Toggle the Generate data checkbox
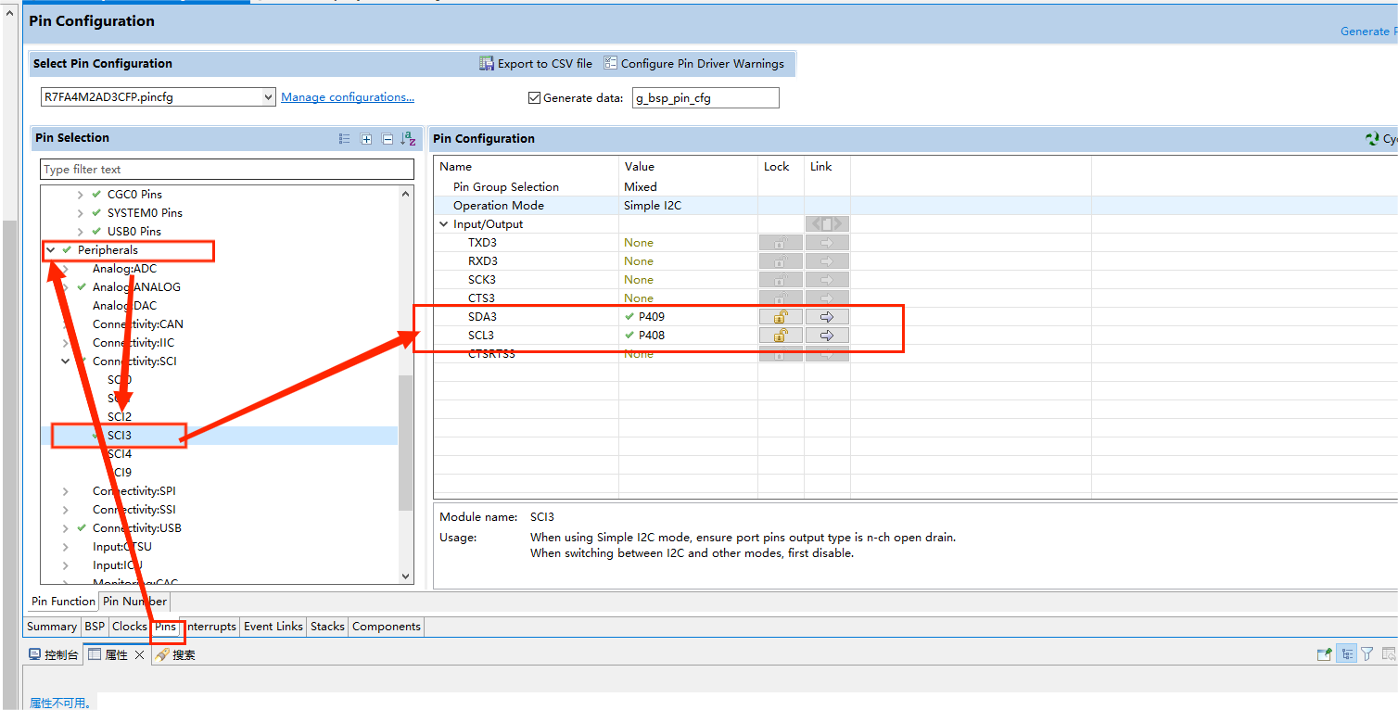 [534, 97]
